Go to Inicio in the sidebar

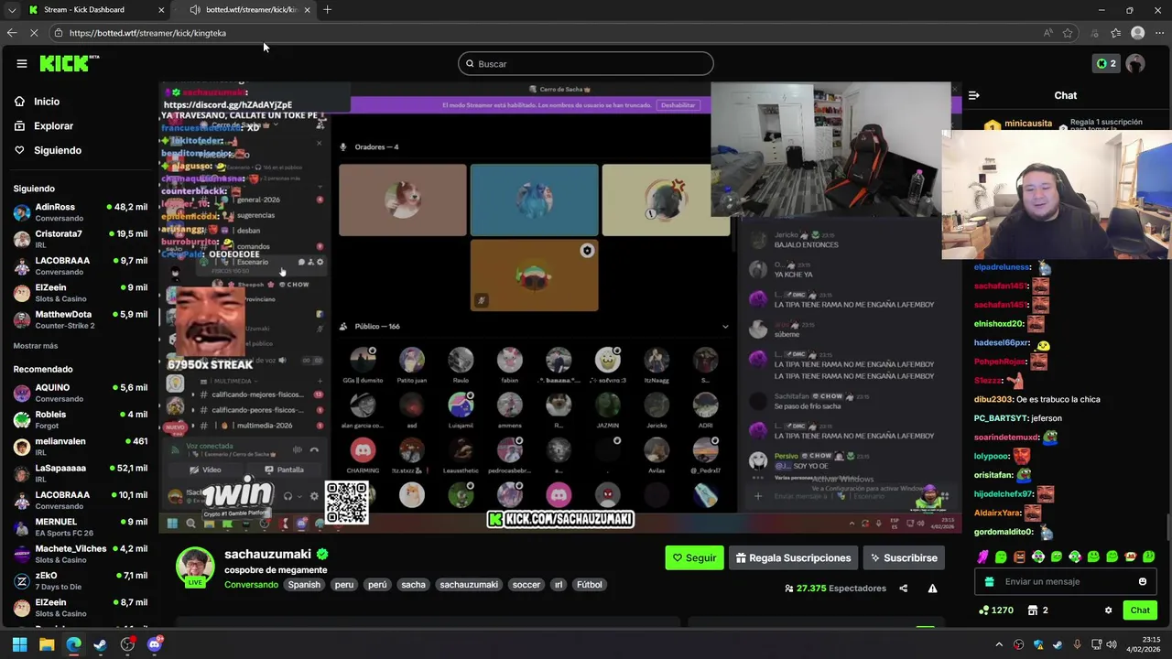(x=47, y=102)
